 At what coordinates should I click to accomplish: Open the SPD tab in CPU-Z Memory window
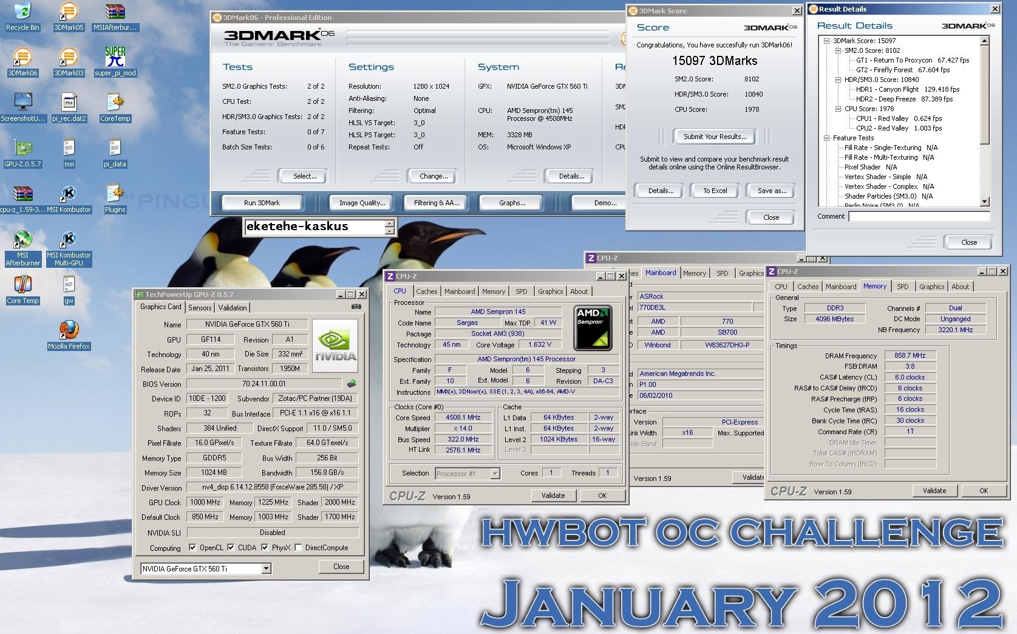coord(903,287)
